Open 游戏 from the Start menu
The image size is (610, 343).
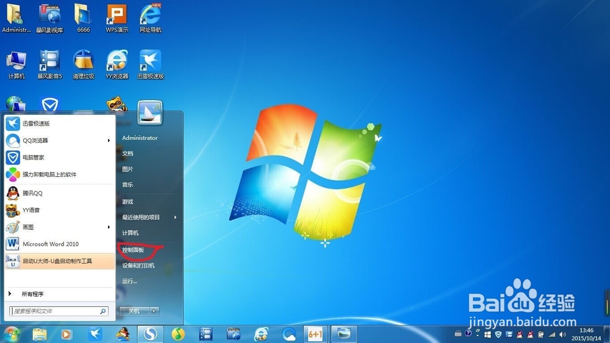(127, 201)
